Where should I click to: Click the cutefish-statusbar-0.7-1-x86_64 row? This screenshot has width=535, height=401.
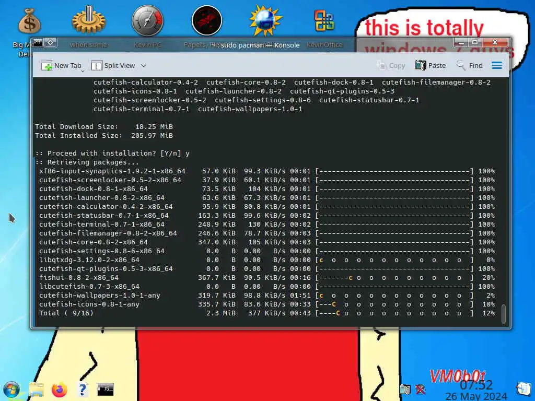click(267, 216)
